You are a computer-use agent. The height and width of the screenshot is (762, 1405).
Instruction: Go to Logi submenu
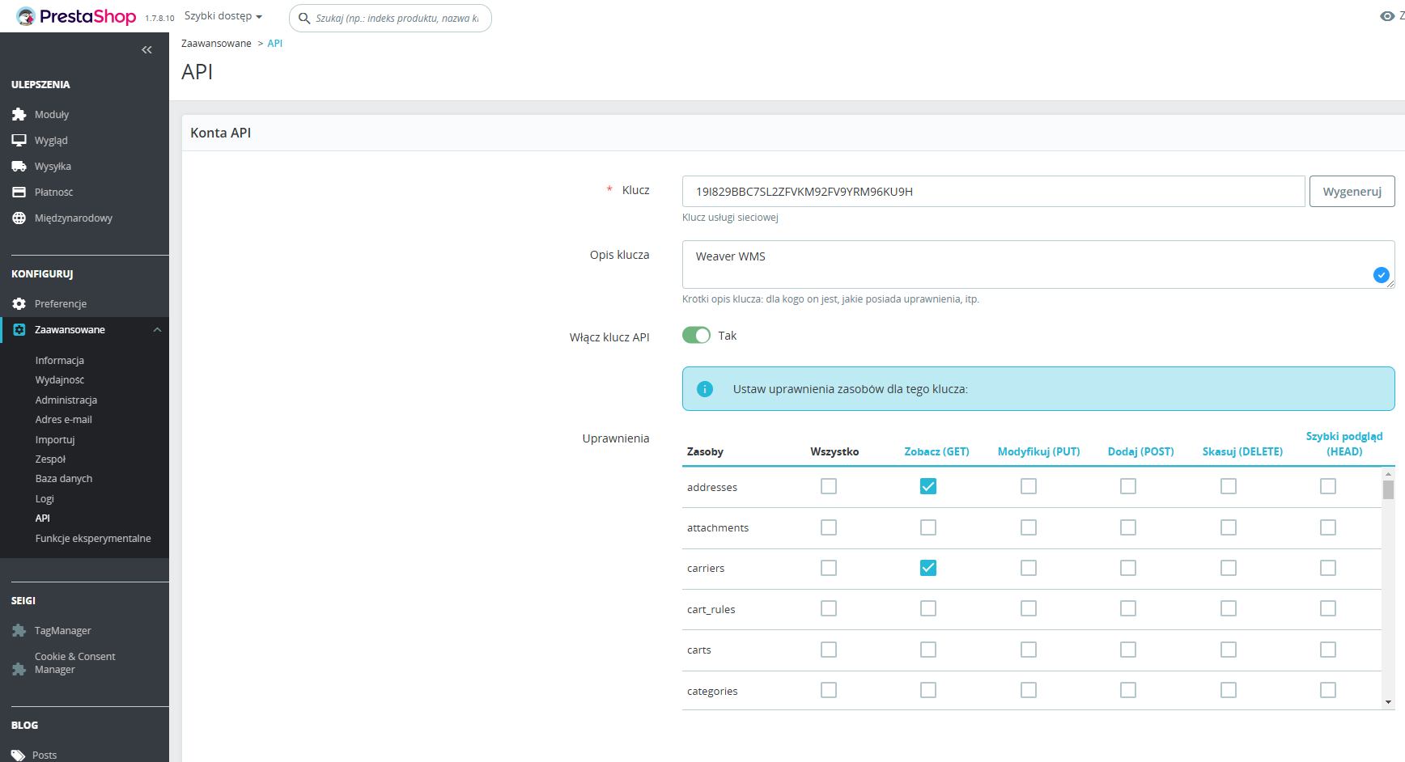45,498
